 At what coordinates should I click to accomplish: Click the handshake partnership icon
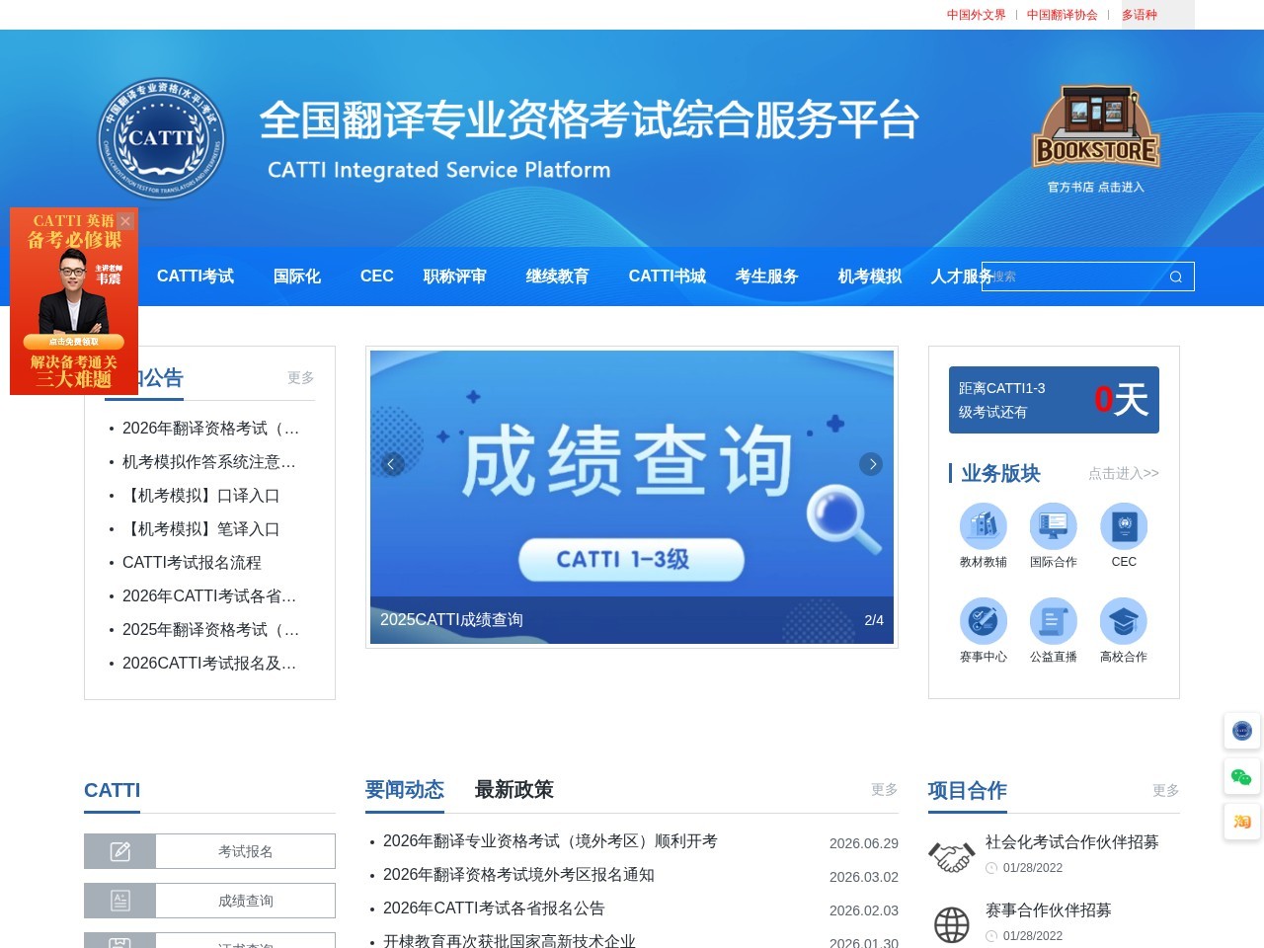click(952, 855)
